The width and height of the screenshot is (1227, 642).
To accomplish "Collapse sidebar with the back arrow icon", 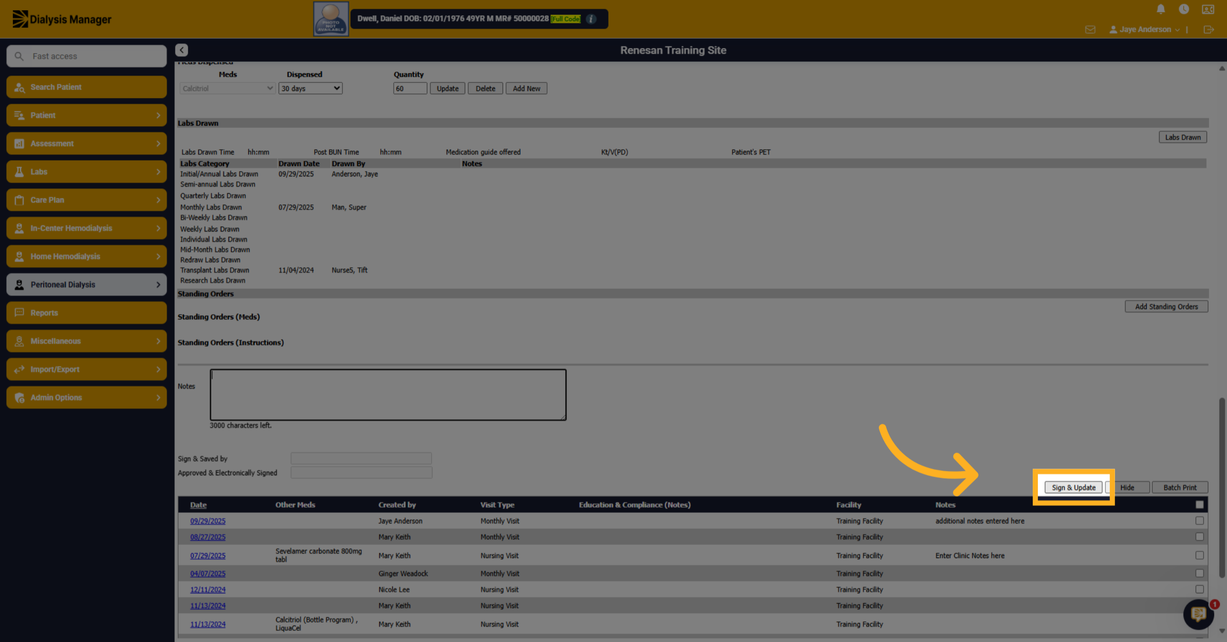I will [181, 50].
